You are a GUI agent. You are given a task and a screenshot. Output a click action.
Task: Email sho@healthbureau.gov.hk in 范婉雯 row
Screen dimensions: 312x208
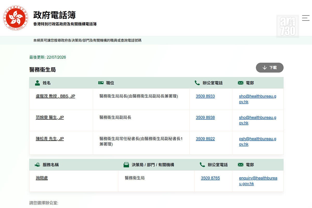pyautogui.click(x=258, y=120)
